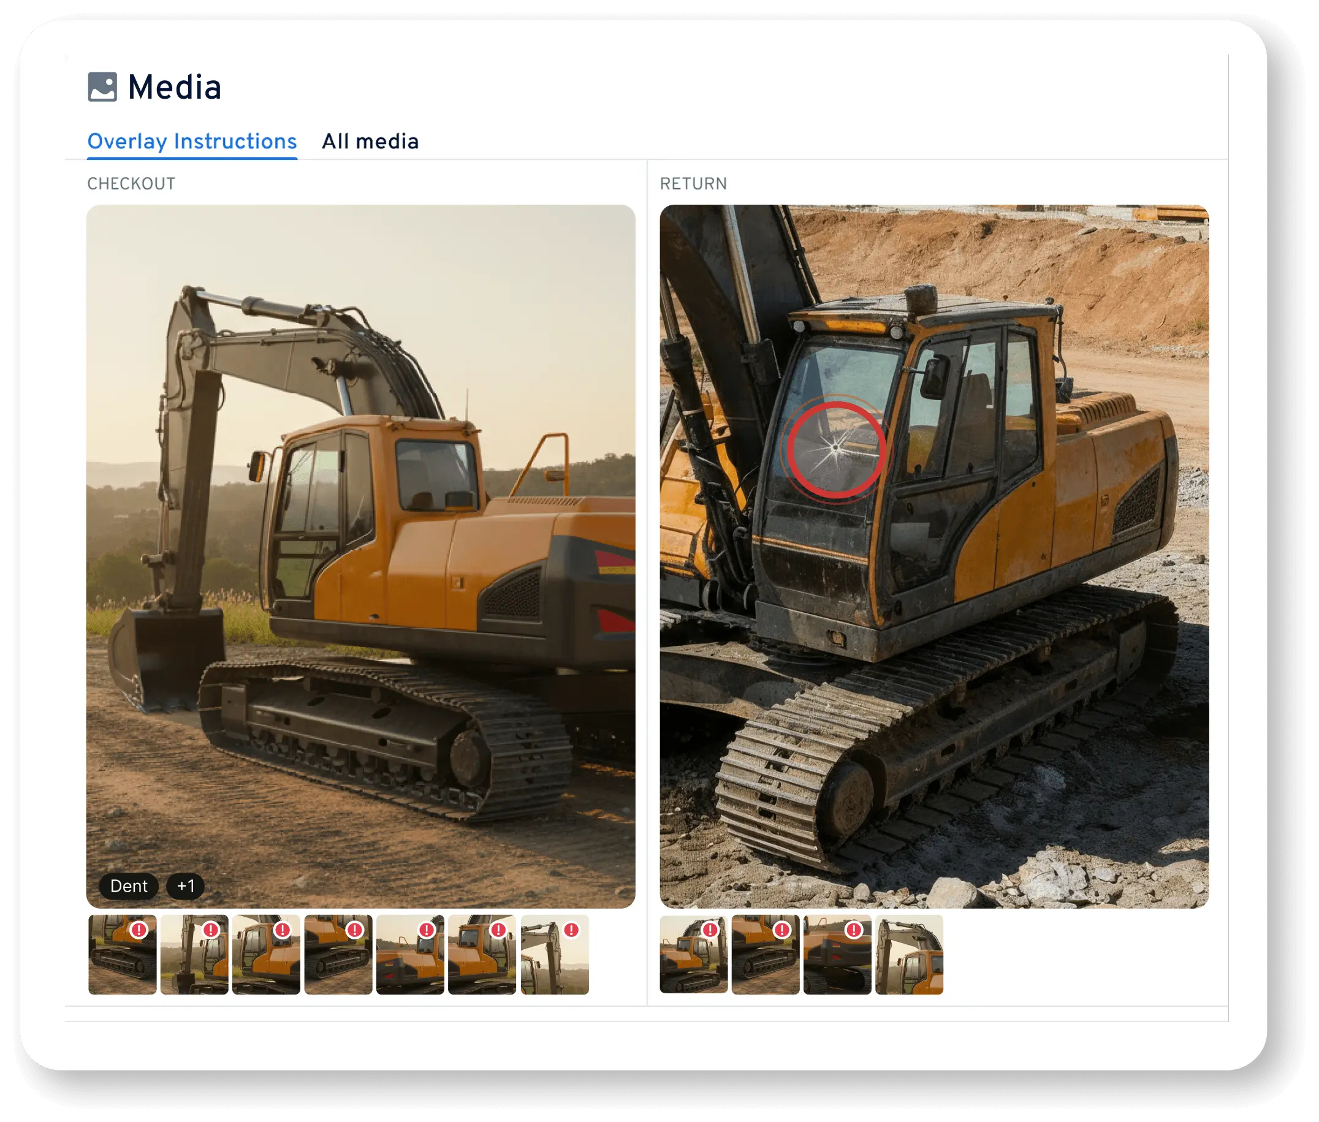This screenshot has height=1122, width=1319.
Task: Click alert icon on first return thumbnail
Action: coord(709,929)
